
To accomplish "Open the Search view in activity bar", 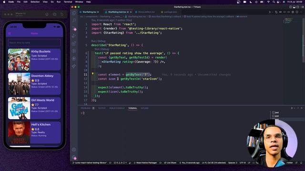I will [x=74, y=20].
